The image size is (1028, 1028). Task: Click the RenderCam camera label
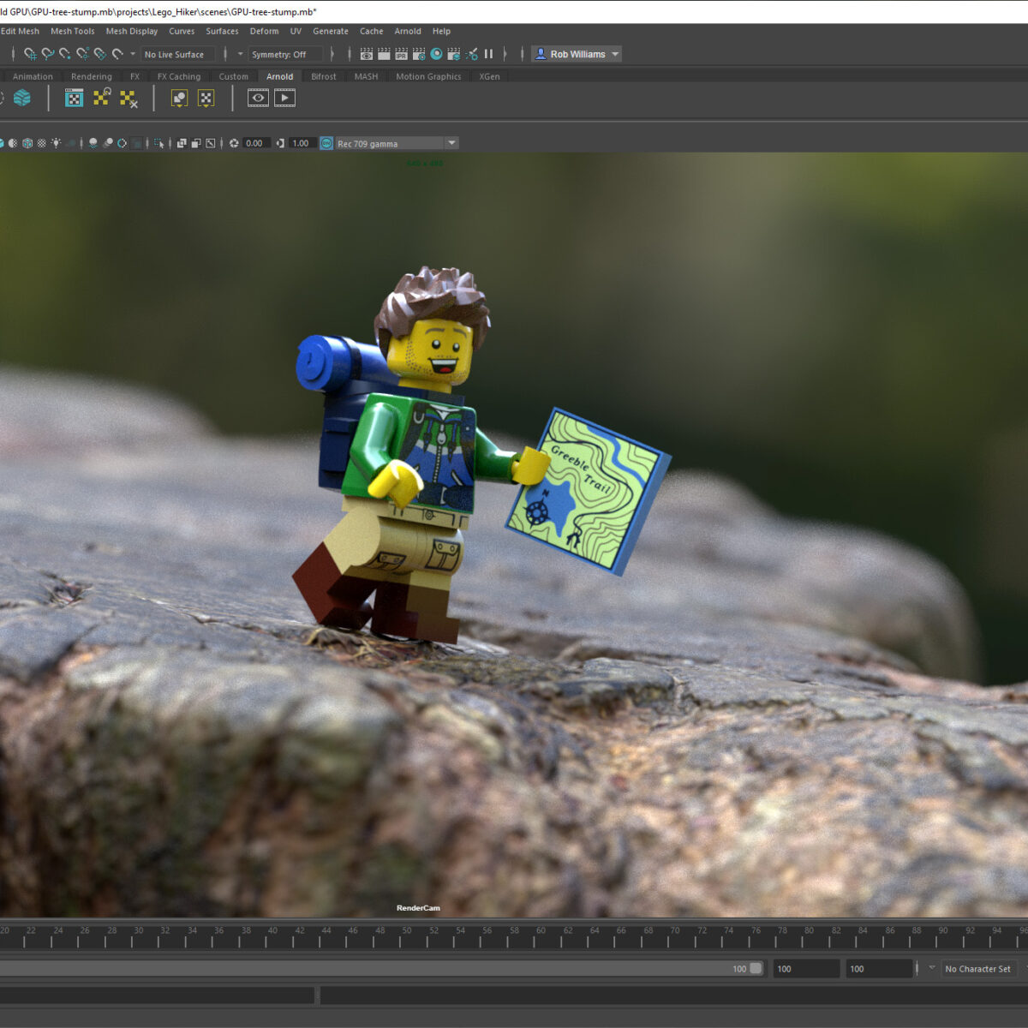418,908
